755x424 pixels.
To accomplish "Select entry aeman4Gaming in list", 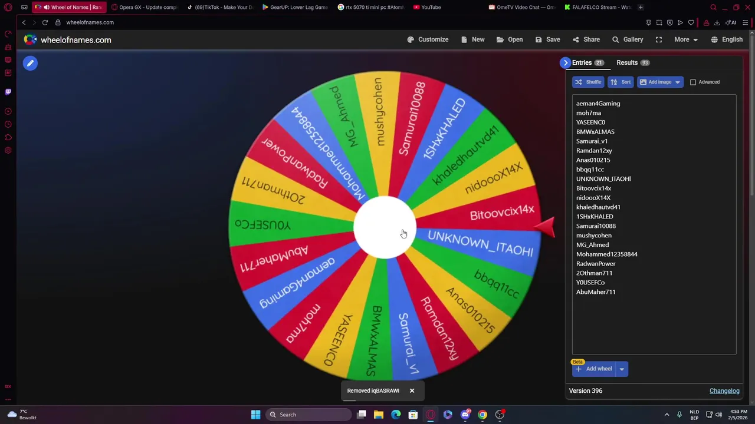I will pyautogui.click(x=598, y=104).
